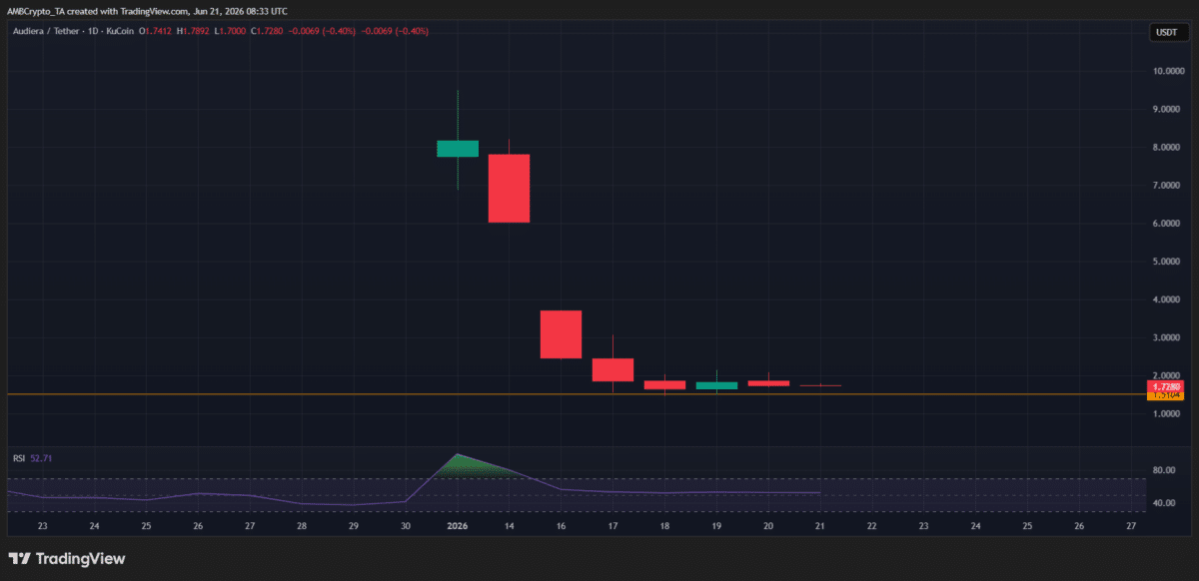Click the RSI value 52.71

39,458
